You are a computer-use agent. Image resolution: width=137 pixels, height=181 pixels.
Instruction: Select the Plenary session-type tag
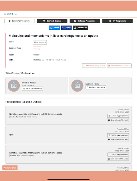coord(37,49)
